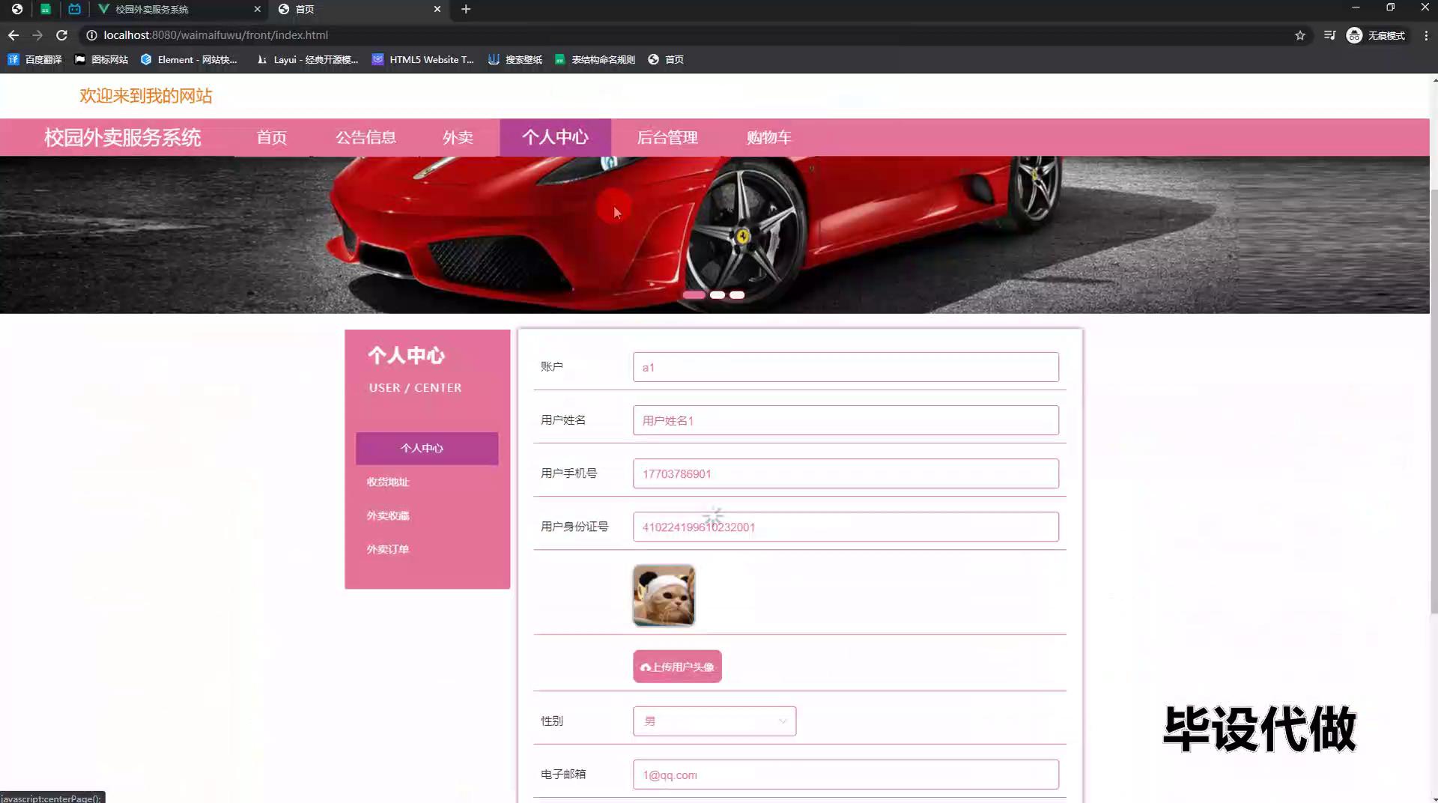Click the cat avatar thumbnail

(664, 596)
